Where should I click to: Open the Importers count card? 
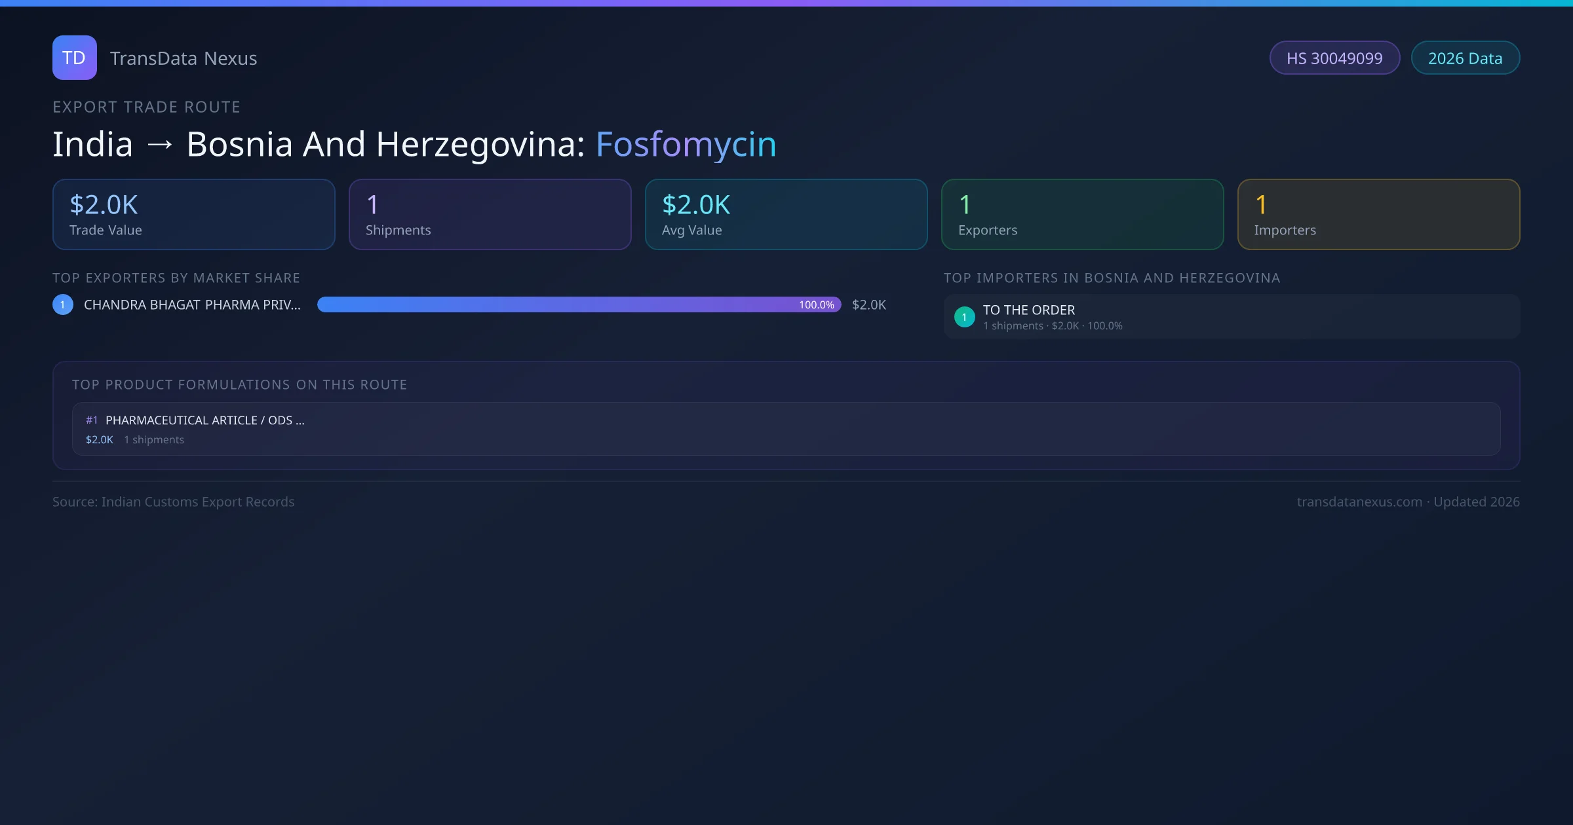(x=1378, y=215)
